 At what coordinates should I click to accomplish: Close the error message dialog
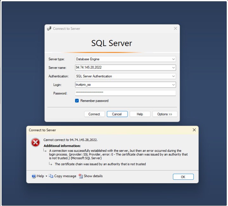pyautogui.click(x=194, y=130)
